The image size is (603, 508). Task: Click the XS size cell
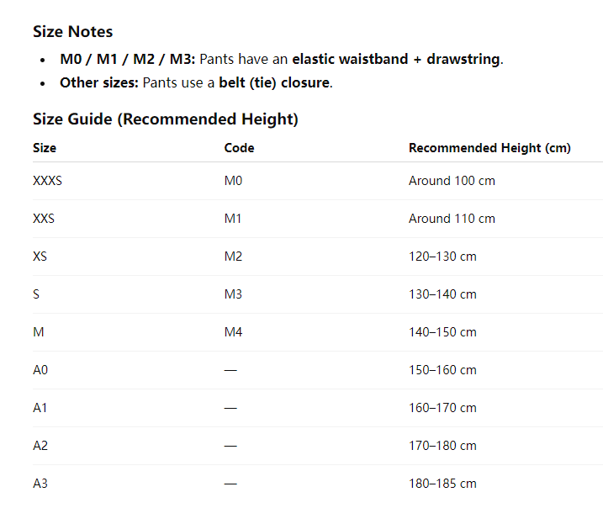[x=40, y=257]
